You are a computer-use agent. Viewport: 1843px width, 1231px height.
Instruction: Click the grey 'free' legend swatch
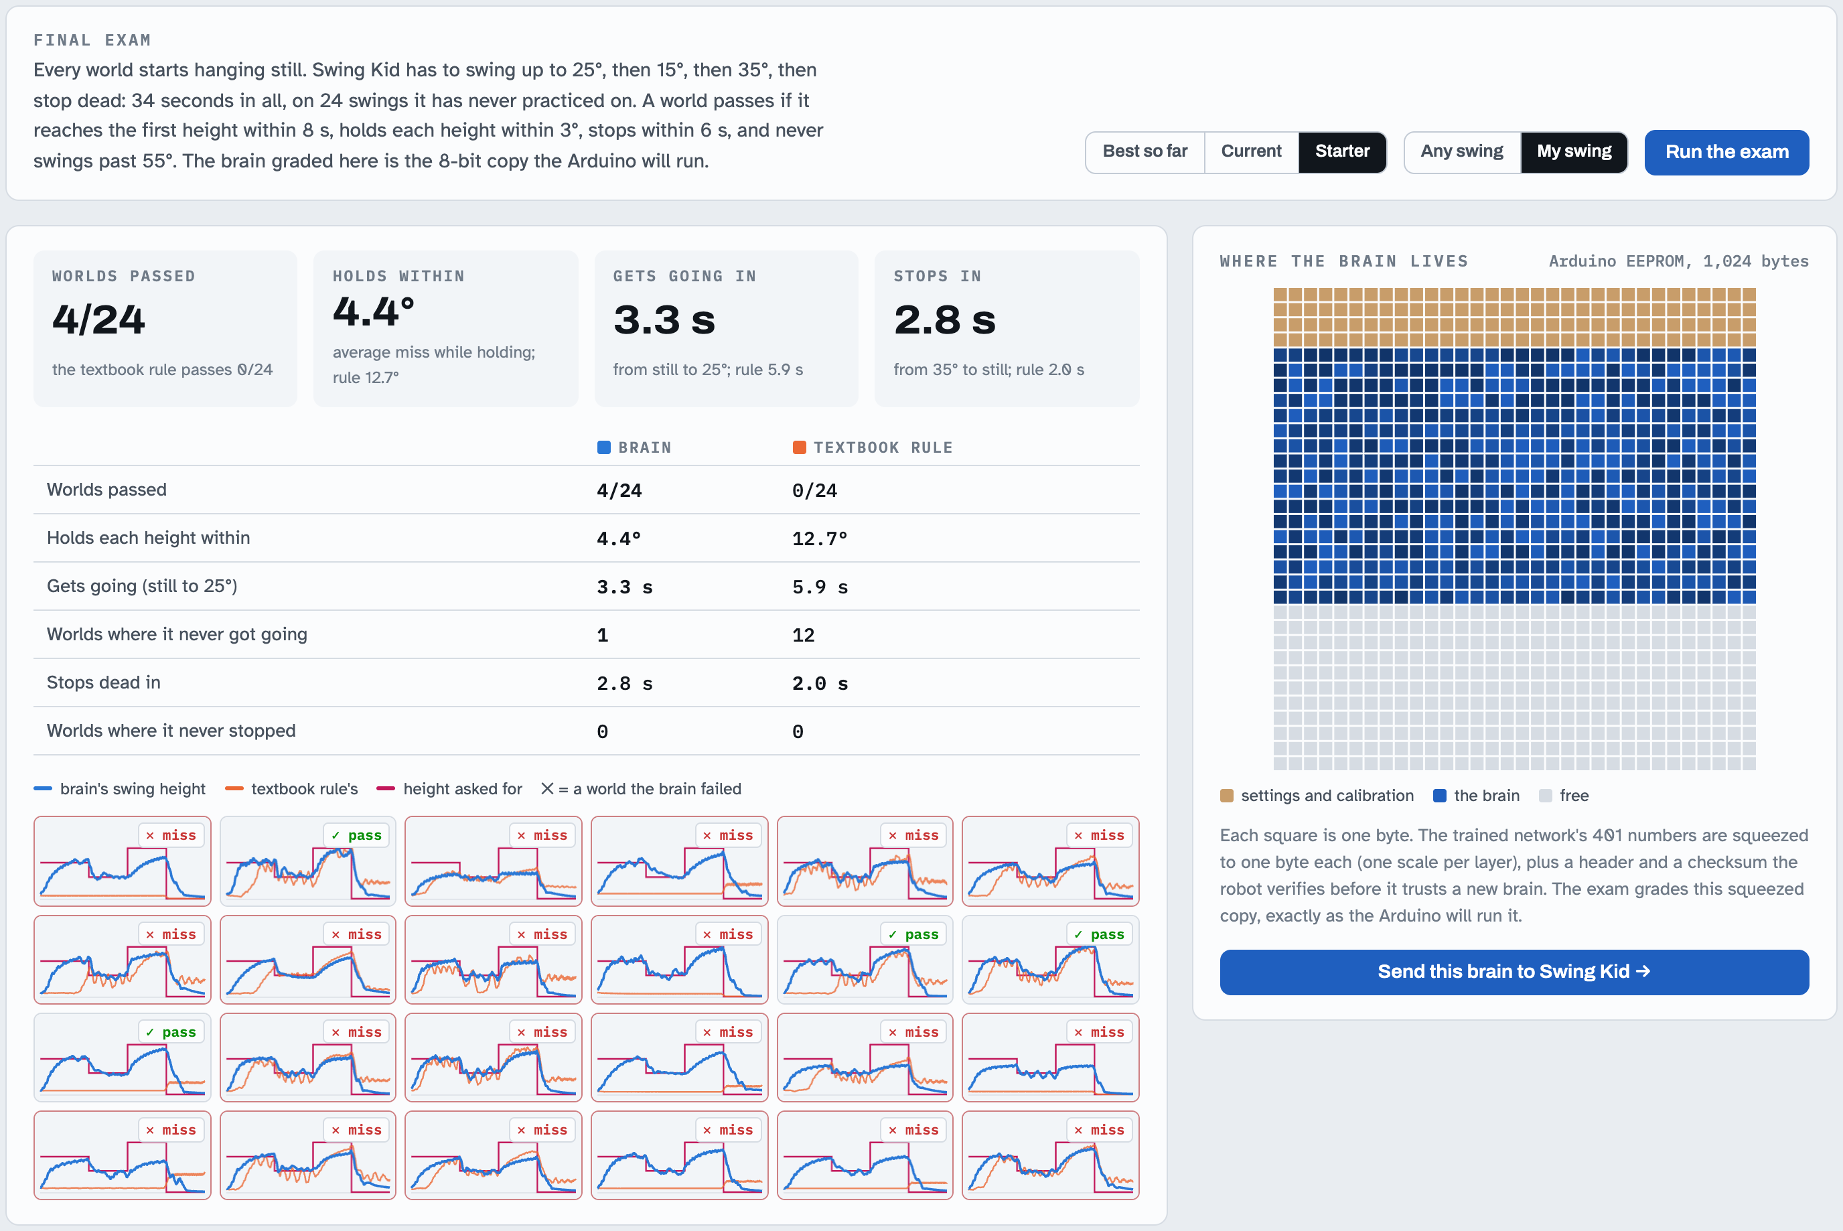1546,796
